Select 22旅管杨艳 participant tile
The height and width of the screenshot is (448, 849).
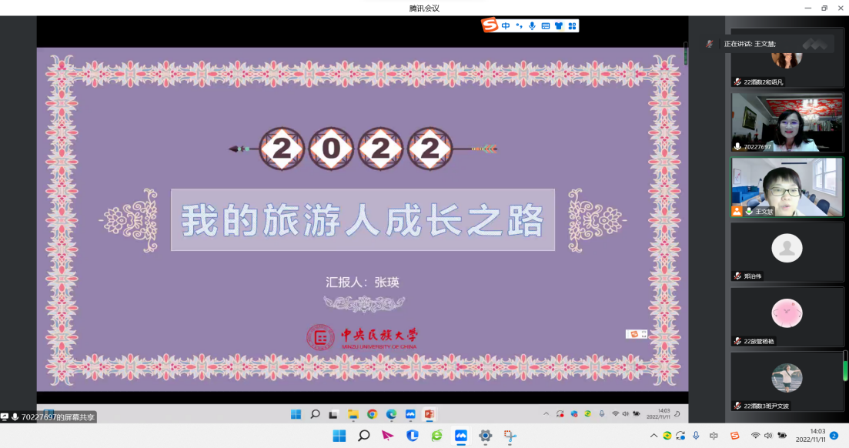[787, 317]
